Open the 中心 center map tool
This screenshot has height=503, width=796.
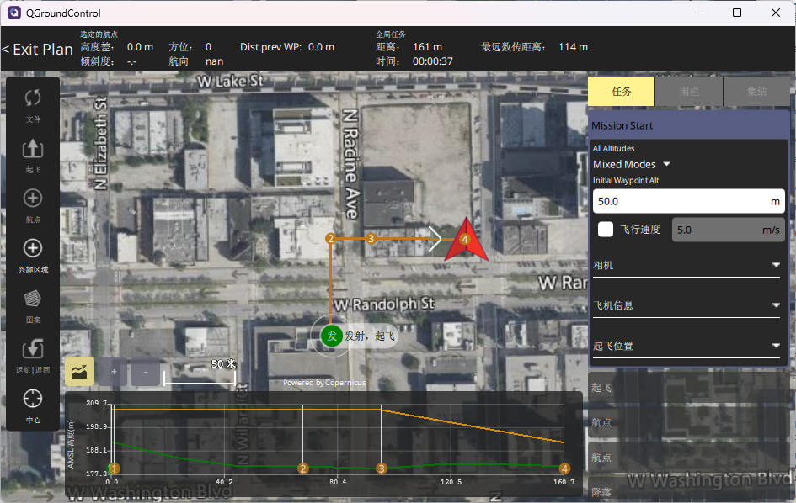click(33, 406)
